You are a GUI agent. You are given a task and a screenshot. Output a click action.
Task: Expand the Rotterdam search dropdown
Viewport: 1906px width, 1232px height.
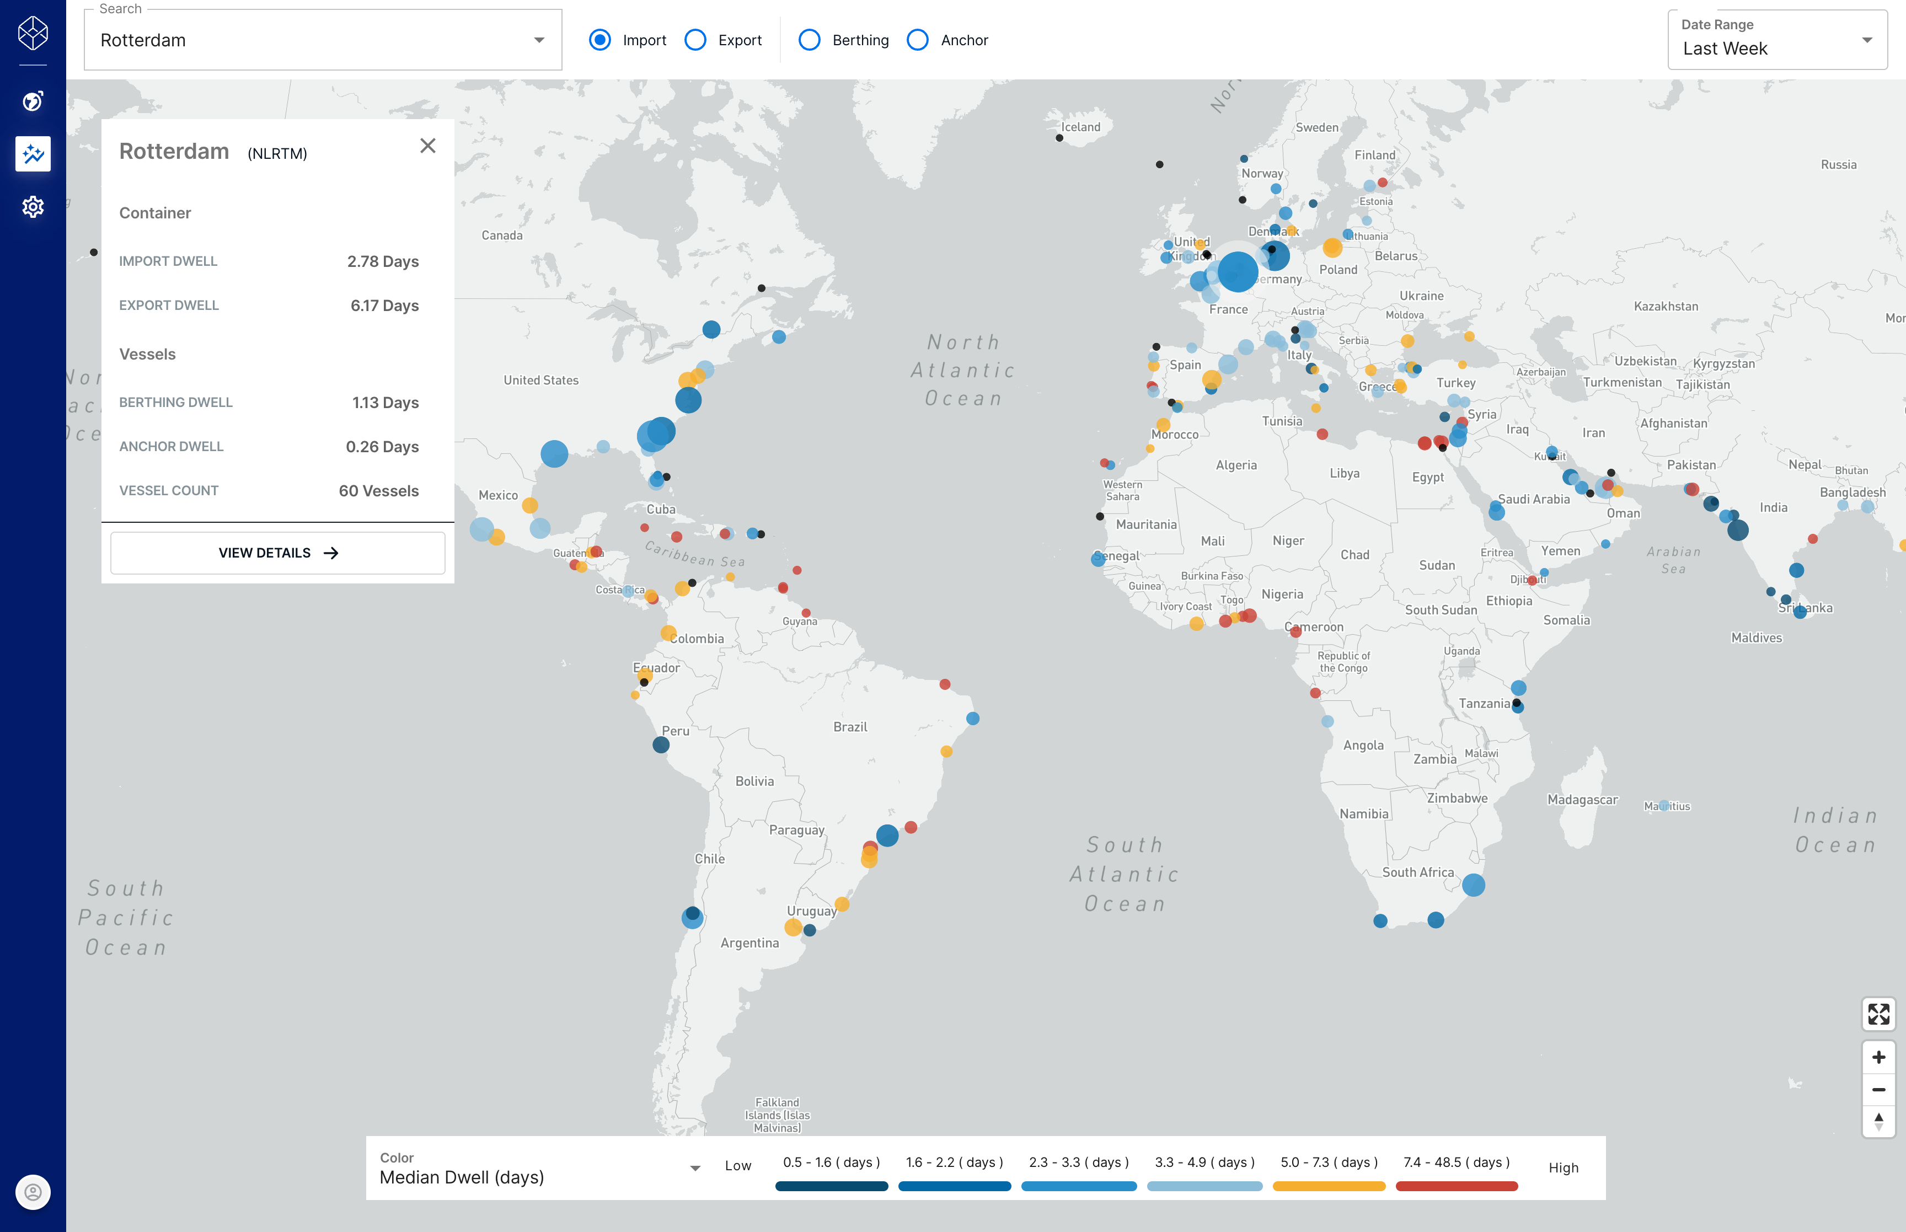(x=539, y=40)
